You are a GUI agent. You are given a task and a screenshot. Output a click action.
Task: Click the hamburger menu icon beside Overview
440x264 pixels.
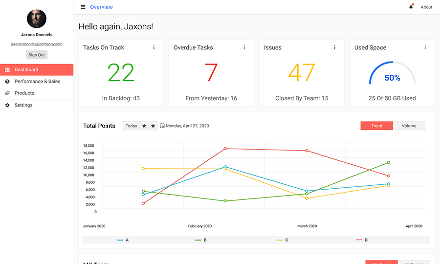[83, 7]
